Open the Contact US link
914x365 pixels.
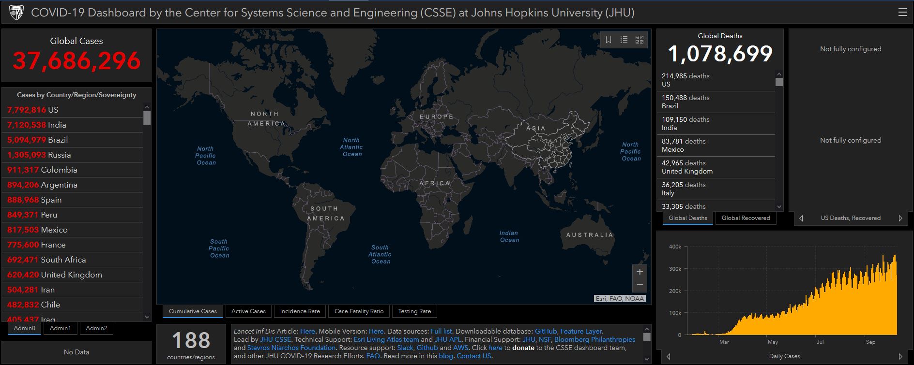(474, 356)
